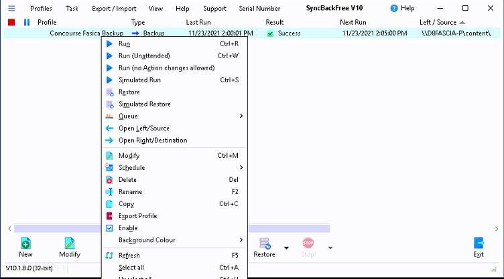Choose Export Profile in context menu
The width and height of the screenshot is (504, 279).
[137, 216]
